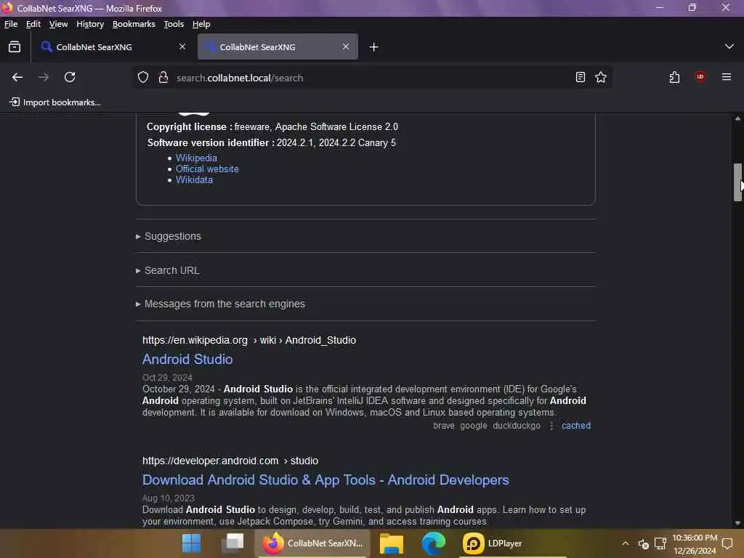Go back with the browser back arrow

pyautogui.click(x=17, y=77)
